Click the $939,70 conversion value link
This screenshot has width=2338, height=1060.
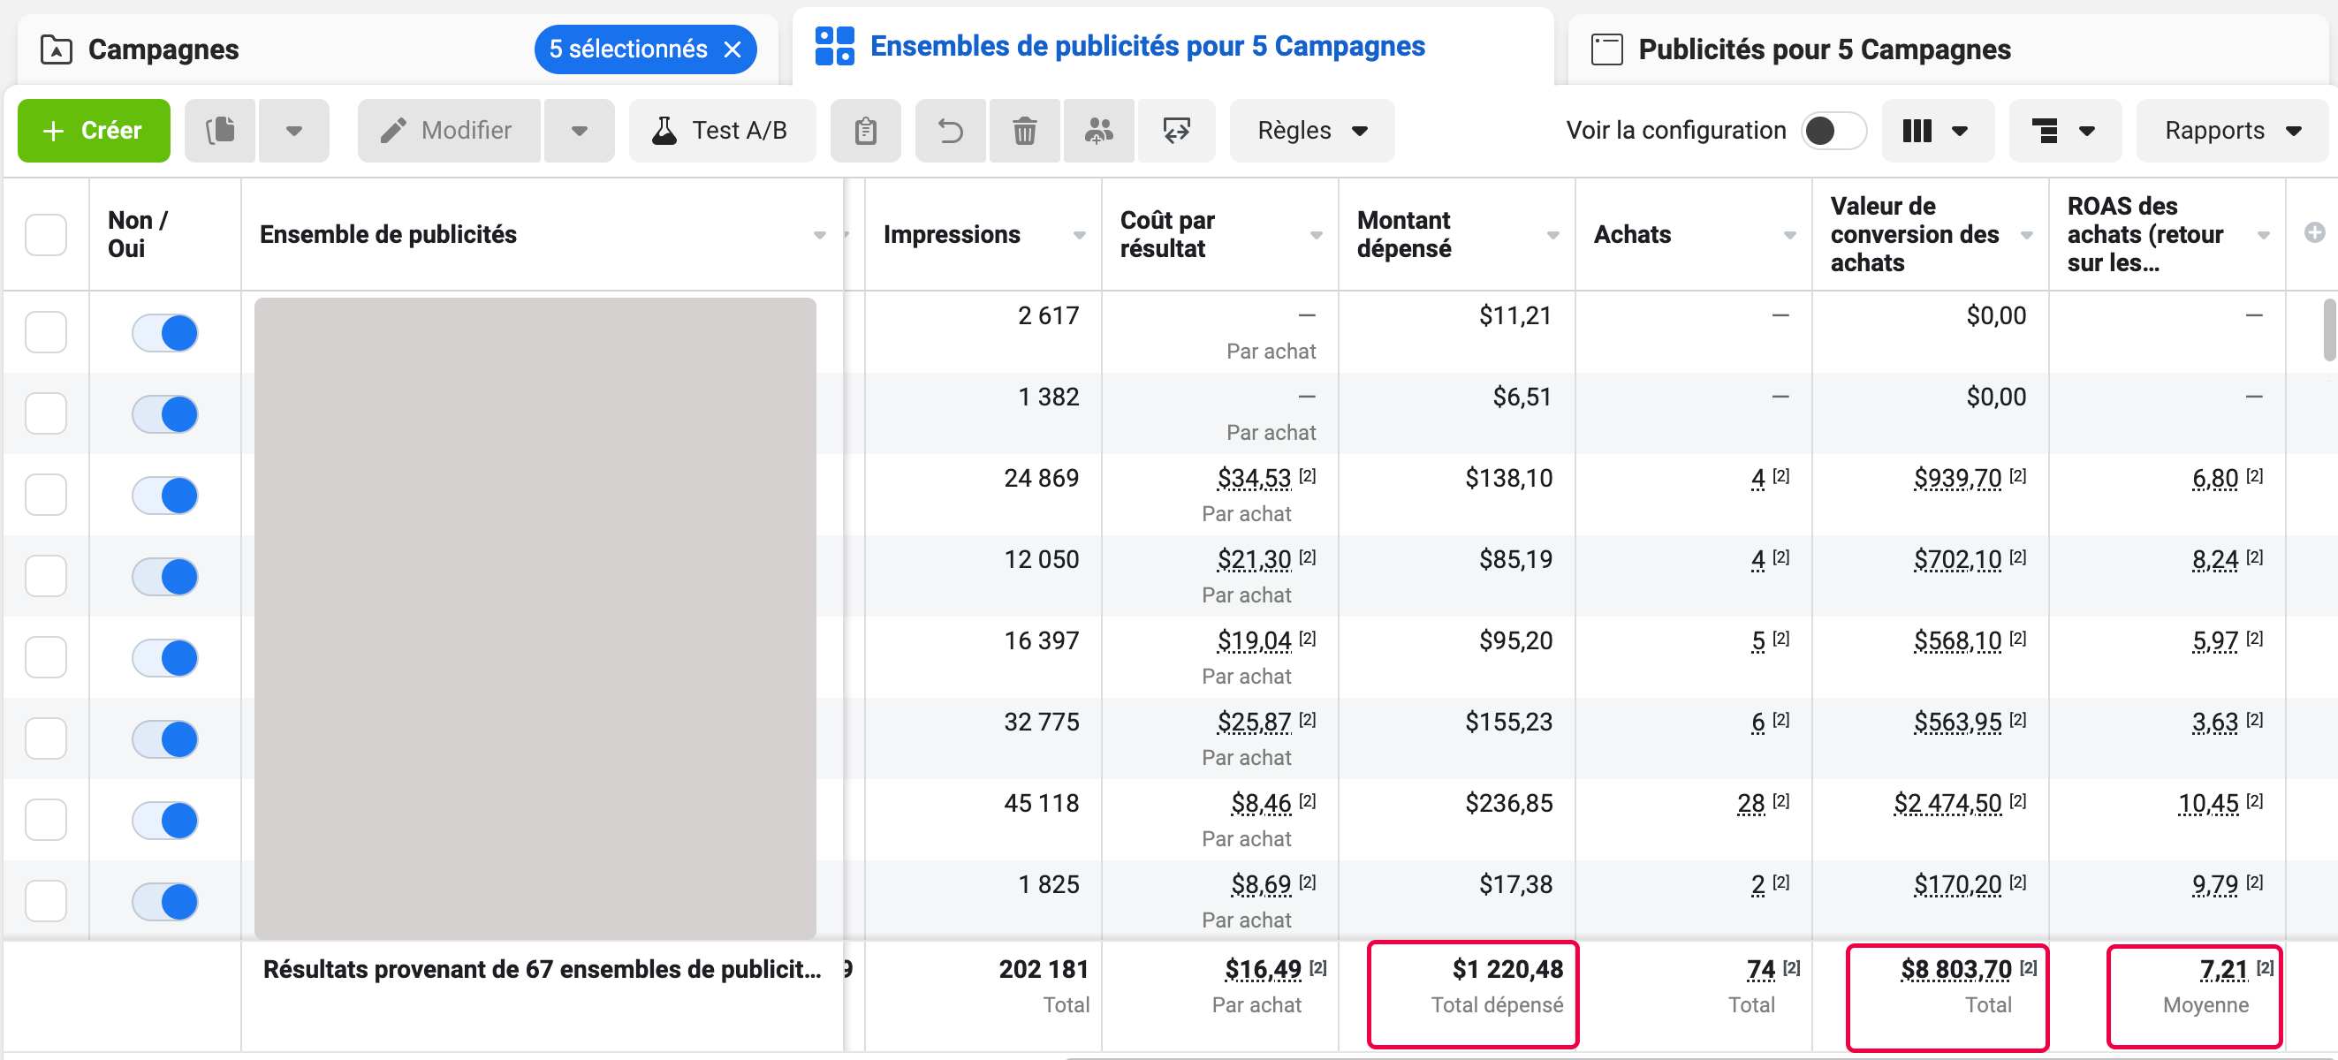(x=1957, y=478)
